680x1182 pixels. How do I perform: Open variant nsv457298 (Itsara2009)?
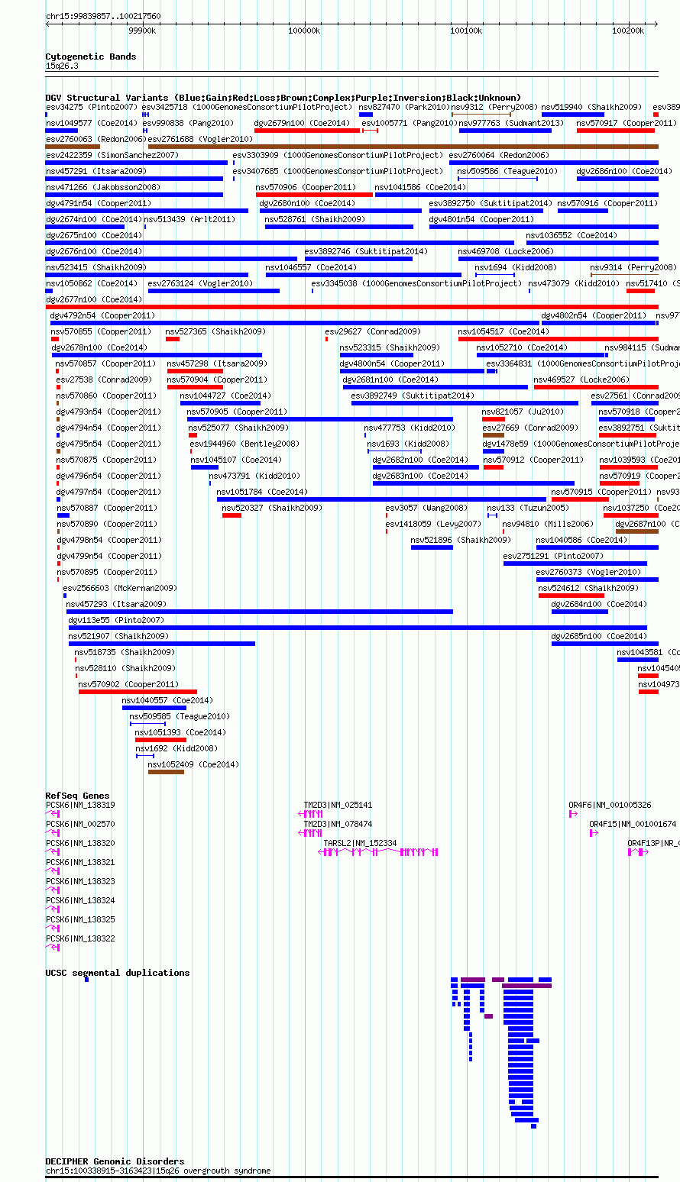[x=217, y=363]
